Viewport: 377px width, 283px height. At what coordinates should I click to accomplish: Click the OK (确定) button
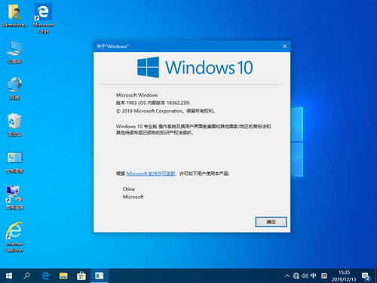click(x=271, y=222)
